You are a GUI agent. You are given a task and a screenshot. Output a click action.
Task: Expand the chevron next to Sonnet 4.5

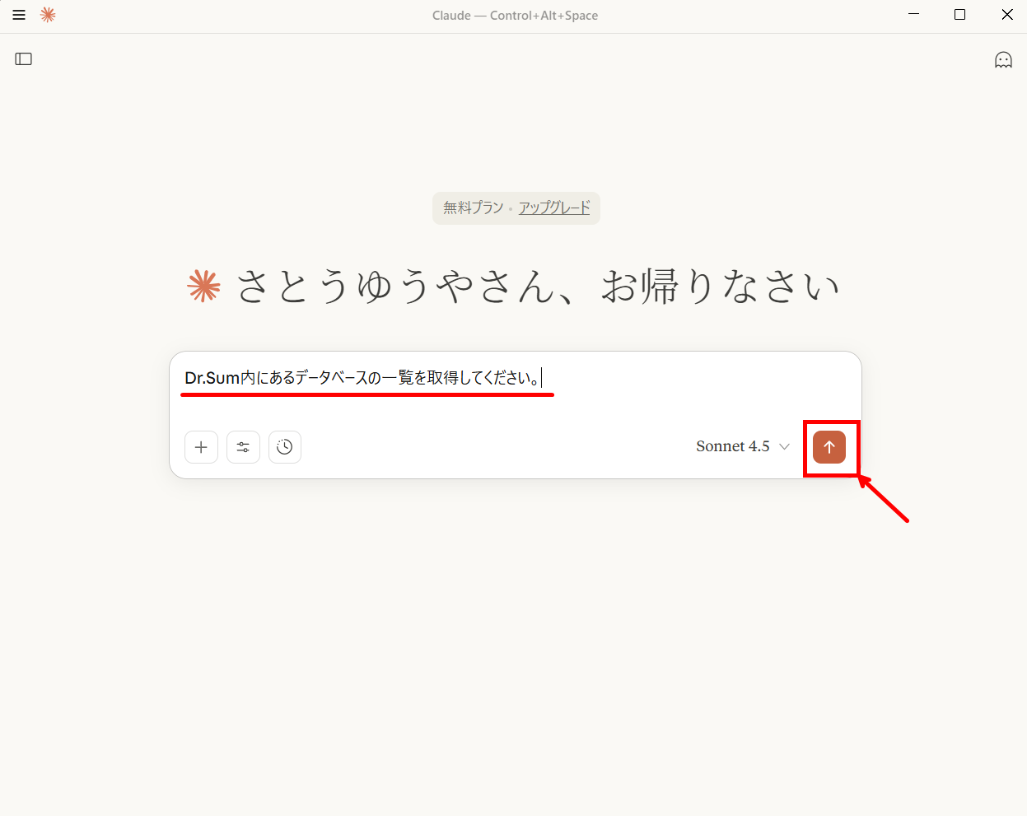784,446
